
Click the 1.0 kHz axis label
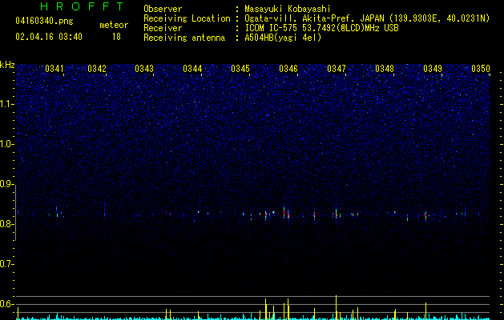(x=6, y=144)
